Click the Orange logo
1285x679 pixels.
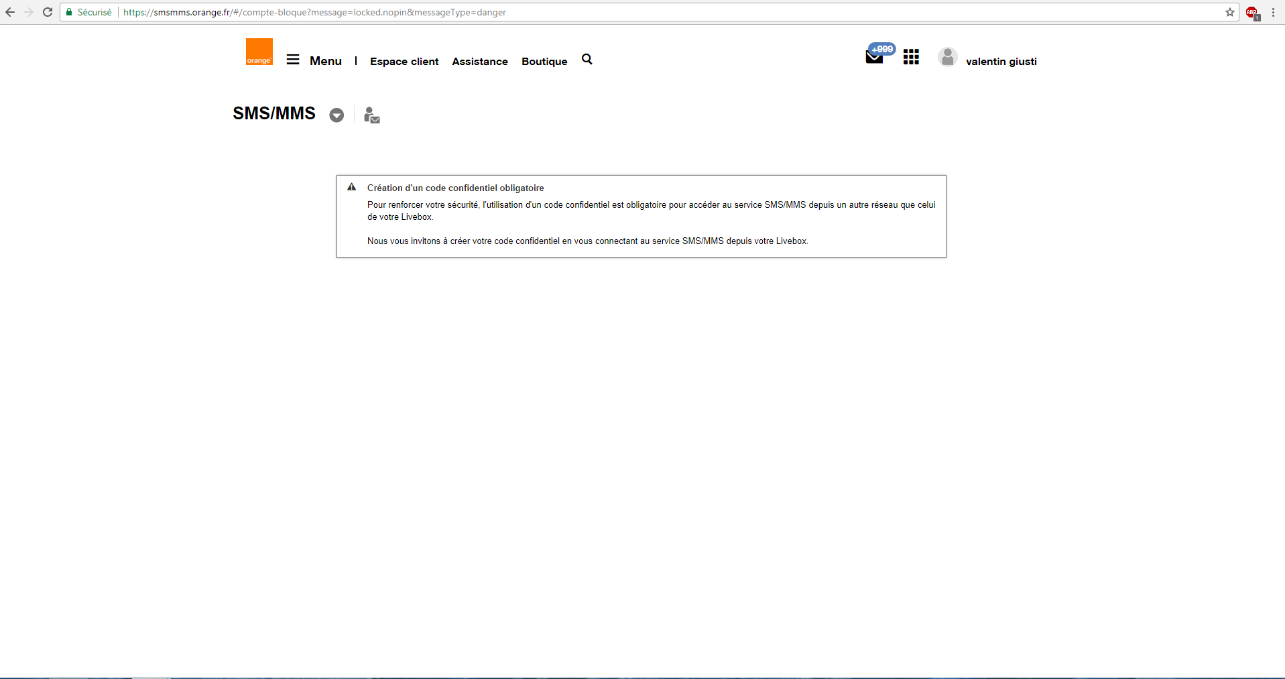[x=259, y=52]
